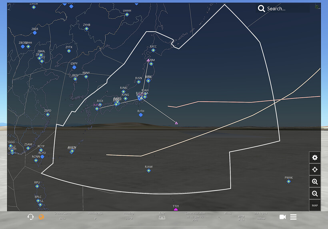The height and width of the screenshot is (229, 328).
Task: Open the ATC headset icon
Action: pos(30,217)
